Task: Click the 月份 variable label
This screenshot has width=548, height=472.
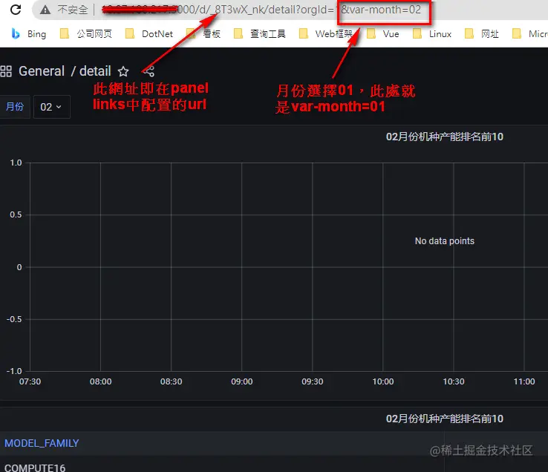Action: [15, 107]
